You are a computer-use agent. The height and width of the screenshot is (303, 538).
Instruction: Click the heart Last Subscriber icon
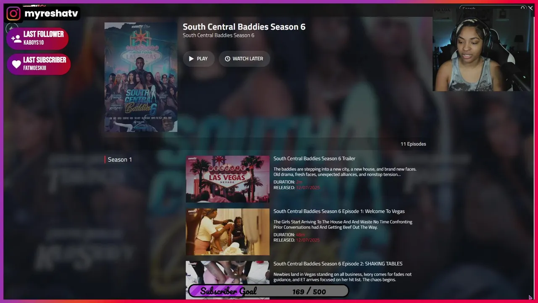[16, 64]
